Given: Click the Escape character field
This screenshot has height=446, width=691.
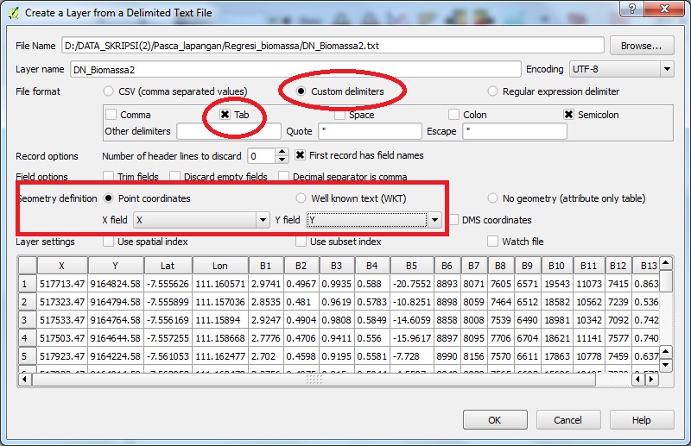Looking at the screenshot, I should click(514, 131).
